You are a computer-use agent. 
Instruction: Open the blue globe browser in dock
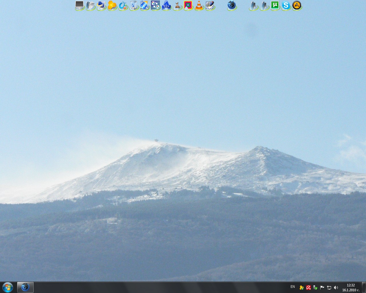[232, 5]
